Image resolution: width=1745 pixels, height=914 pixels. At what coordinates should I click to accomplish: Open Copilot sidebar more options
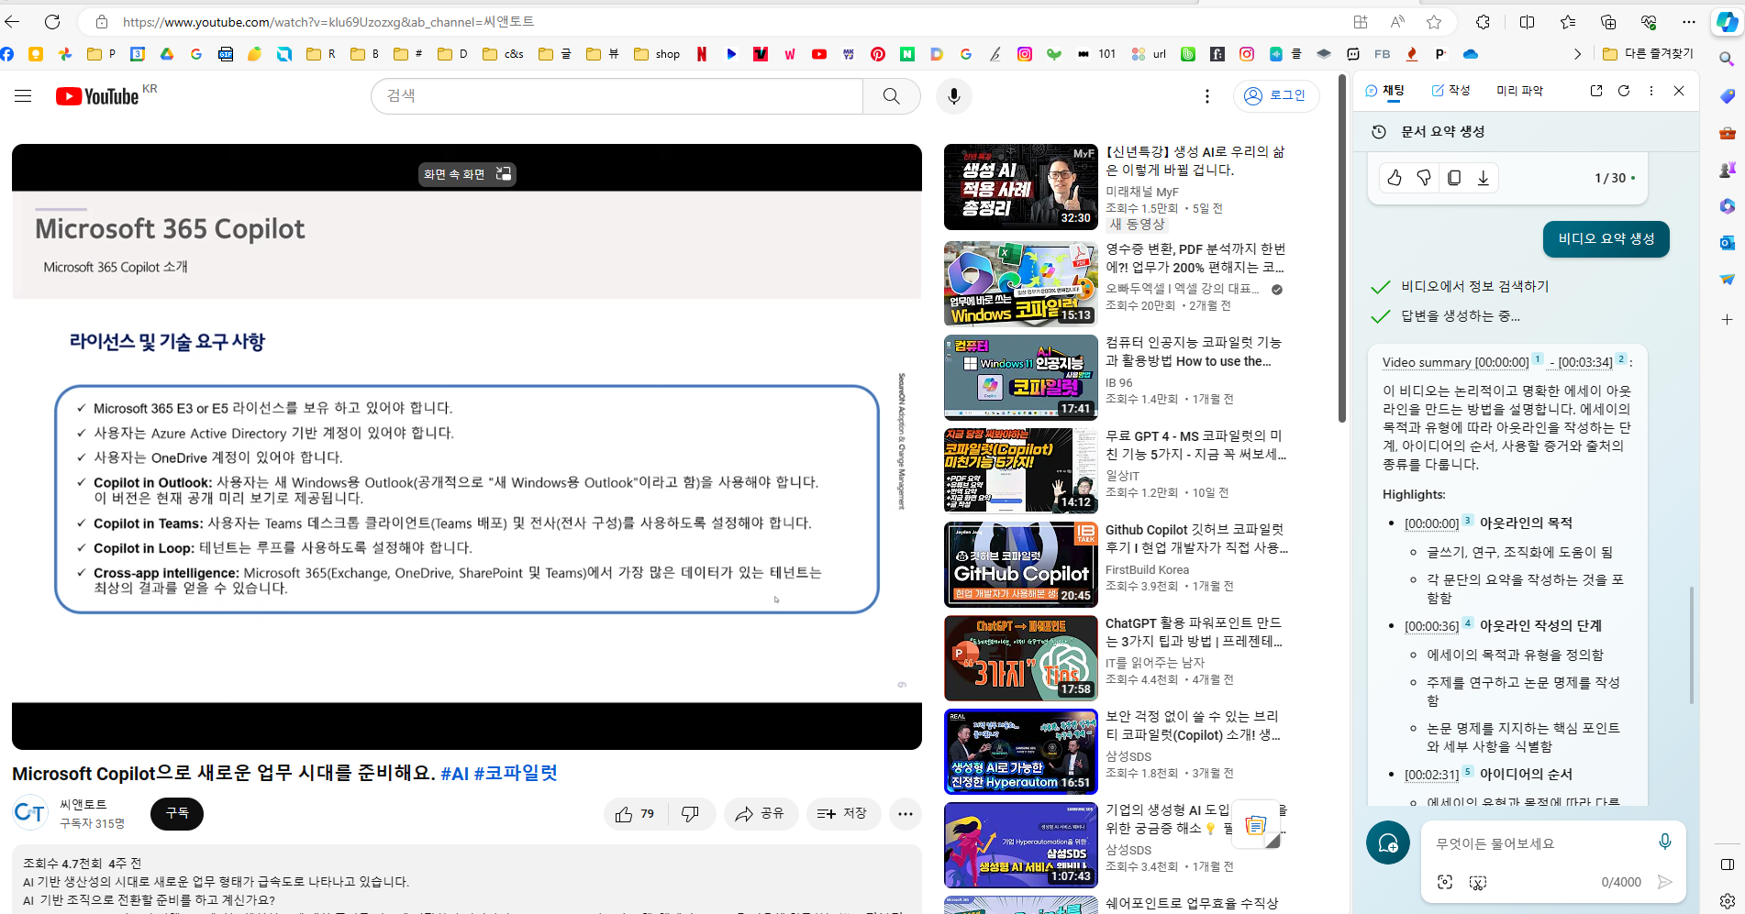click(1651, 91)
